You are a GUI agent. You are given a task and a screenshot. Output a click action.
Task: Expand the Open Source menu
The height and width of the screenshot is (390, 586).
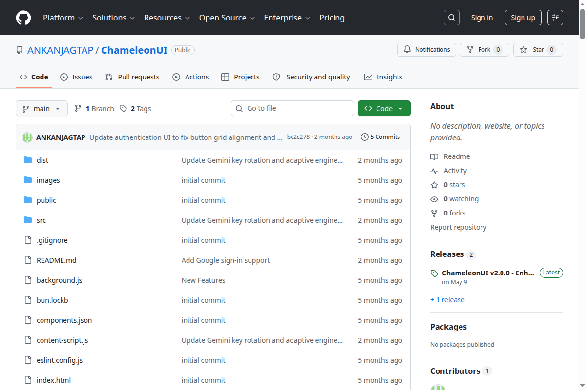click(x=227, y=18)
